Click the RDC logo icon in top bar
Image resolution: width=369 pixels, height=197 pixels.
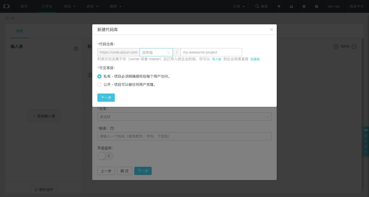click(x=6, y=6)
